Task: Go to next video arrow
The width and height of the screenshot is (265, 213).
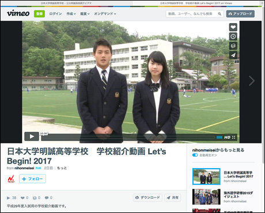Action: pyautogui.click(x=252, y=81)
